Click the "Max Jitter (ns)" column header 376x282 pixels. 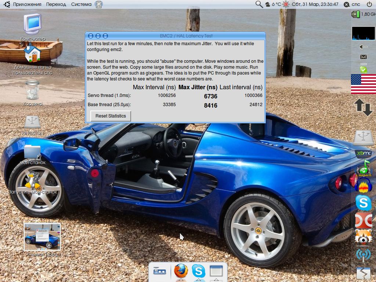pyautogui.click(x=198, y=87)
